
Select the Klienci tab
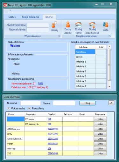point(49,17)
